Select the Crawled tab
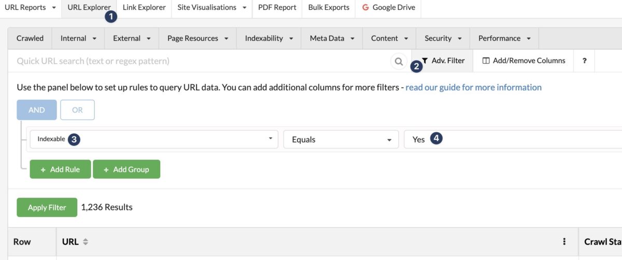The width and height of the screenshot is (622, 260). pos(30,38)
